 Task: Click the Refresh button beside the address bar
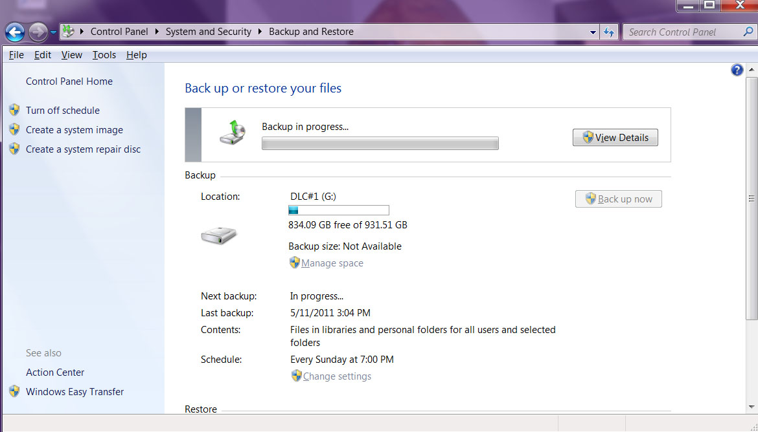(x=609, y=32)
